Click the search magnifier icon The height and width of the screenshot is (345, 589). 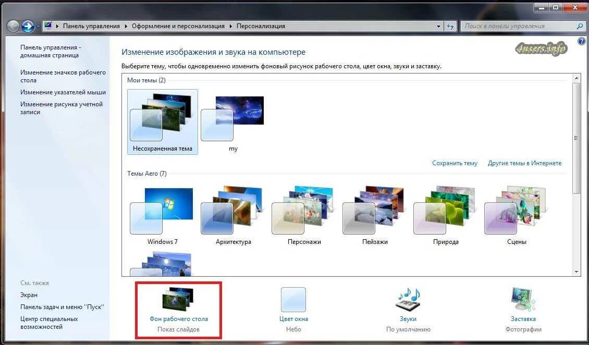click(580, 26)
